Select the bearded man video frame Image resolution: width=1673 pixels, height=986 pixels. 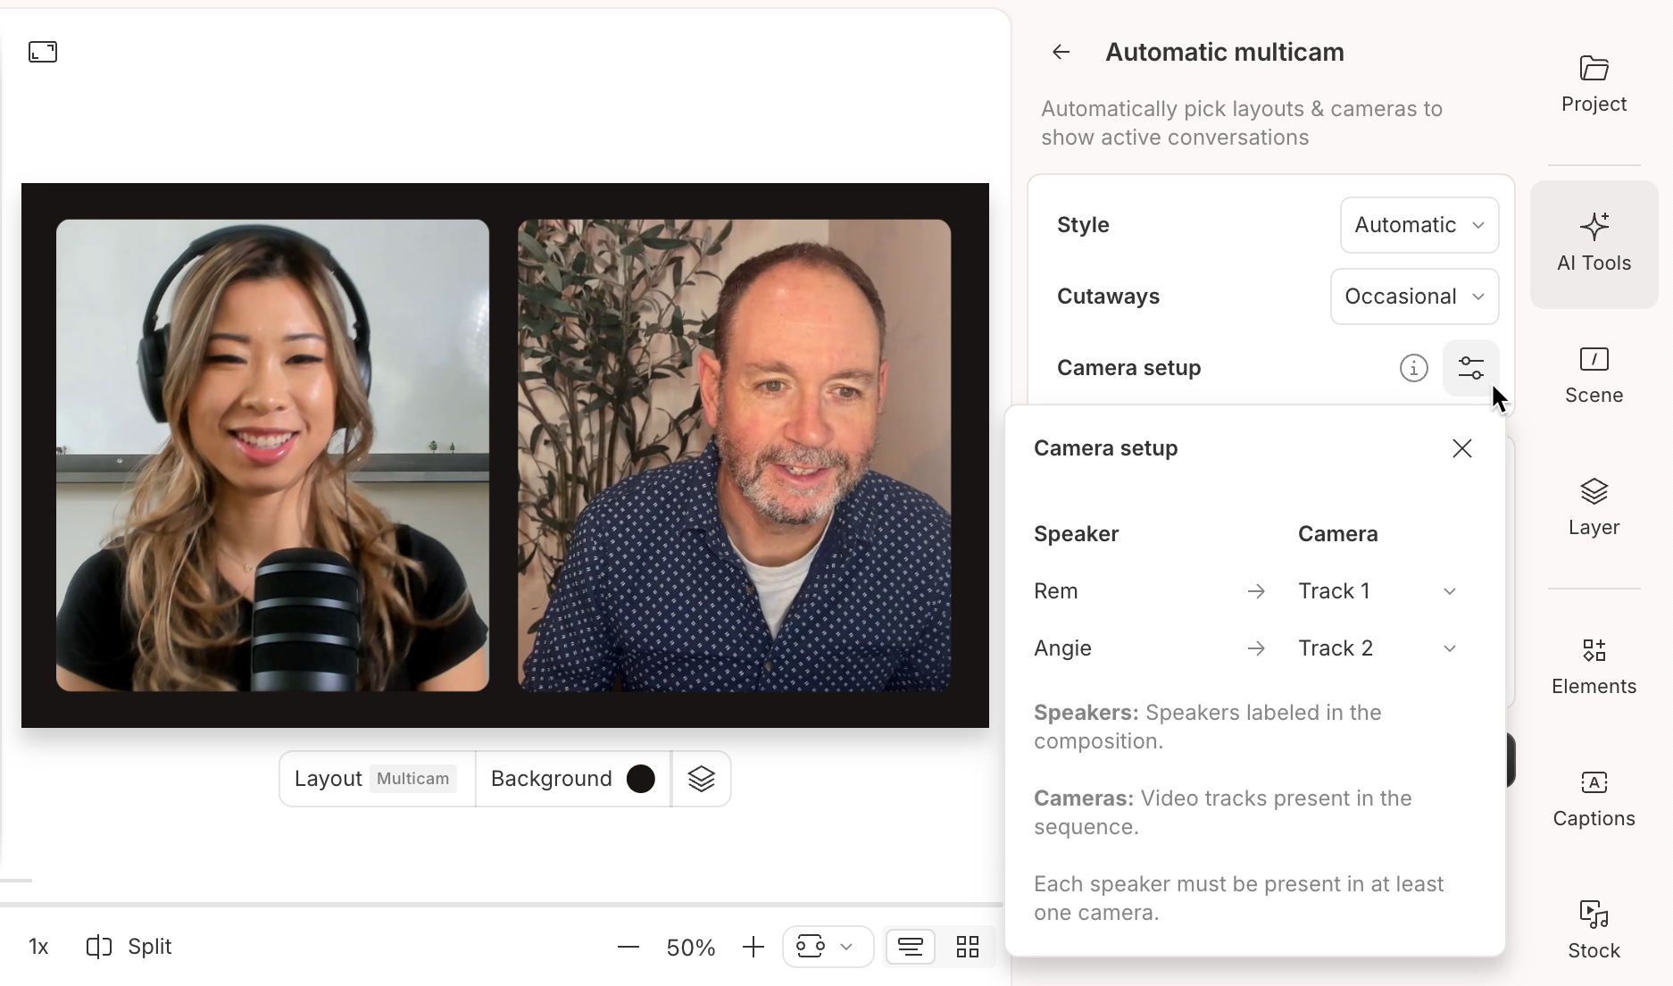[x=734, y=455]
